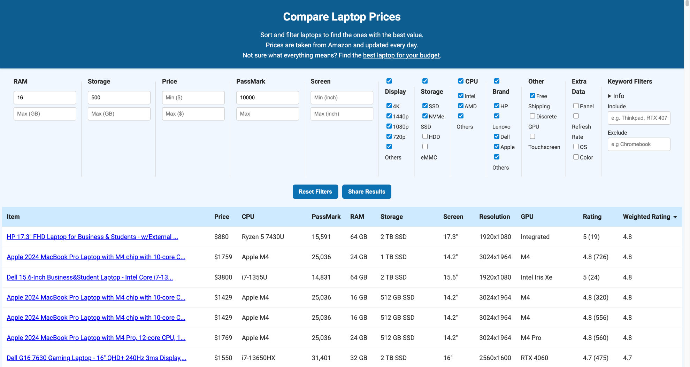Focus the RAM Max (GB) field
Viewport: 690px width, 367px height.
pos(45,114)
